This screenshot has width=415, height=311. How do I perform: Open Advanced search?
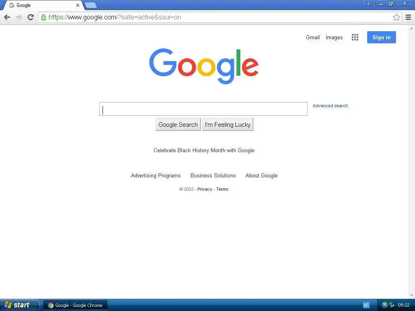[330, 106]
